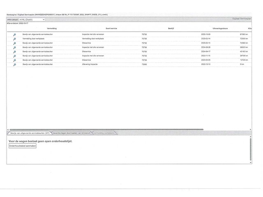Image resolution: width=263 pixels, height=197 pixels.
Task: Open magnifier for 2025-02-14 Olieservice row
Action: pyautogui.click(x=15, y=44)
